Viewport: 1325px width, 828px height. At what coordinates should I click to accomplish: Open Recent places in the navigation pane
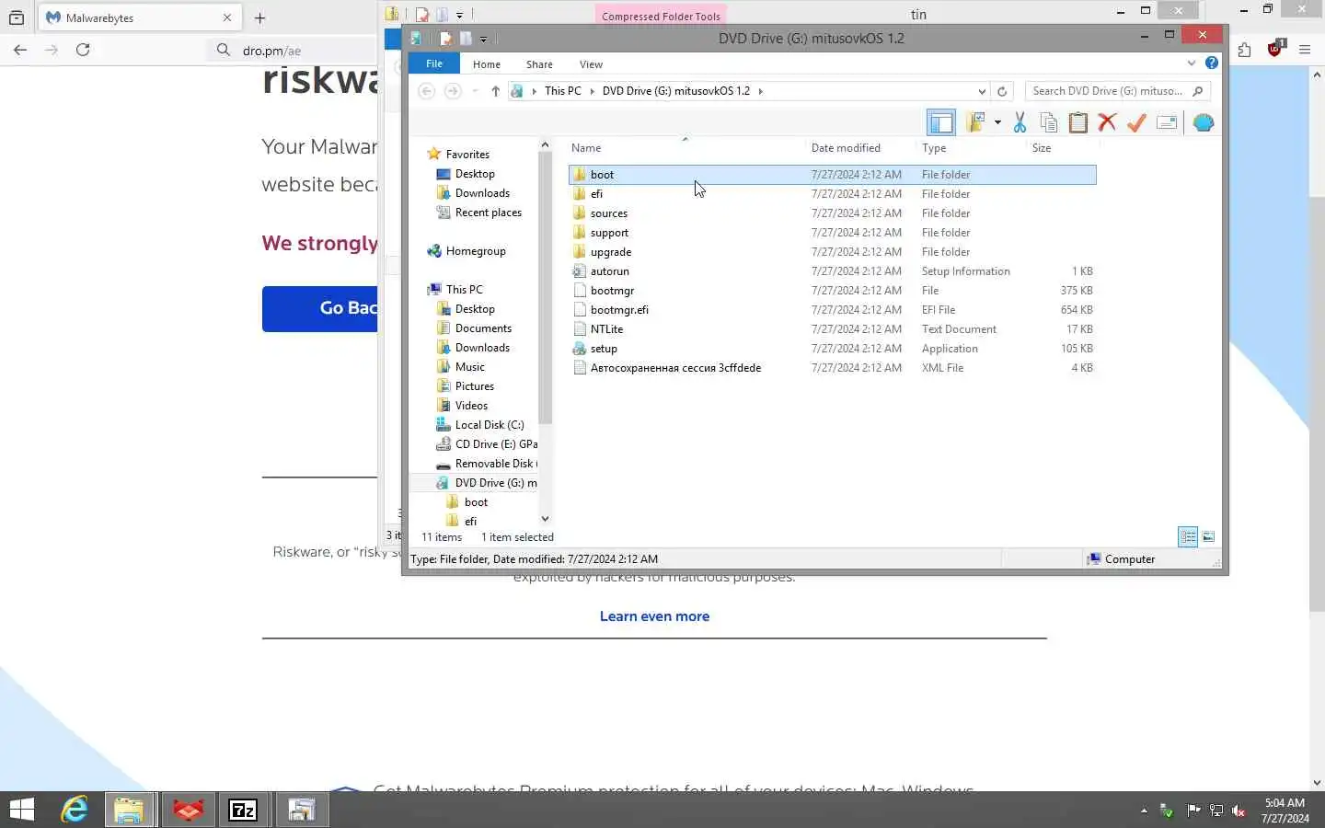(488, 213)
